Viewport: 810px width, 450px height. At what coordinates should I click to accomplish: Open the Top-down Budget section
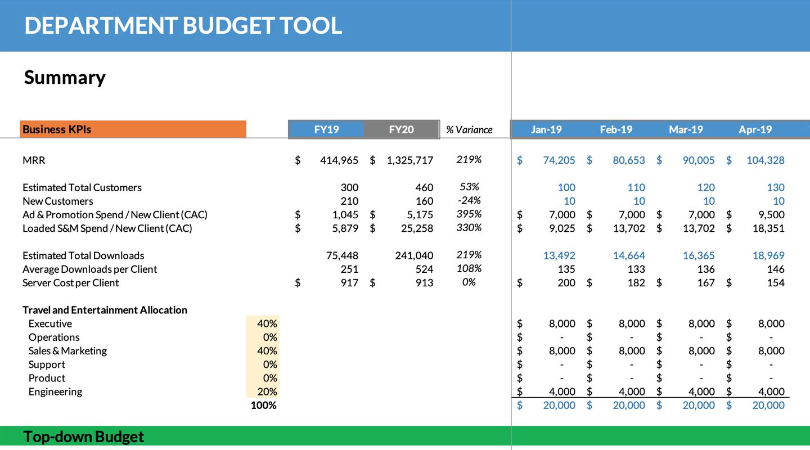[x=85, y=436]
